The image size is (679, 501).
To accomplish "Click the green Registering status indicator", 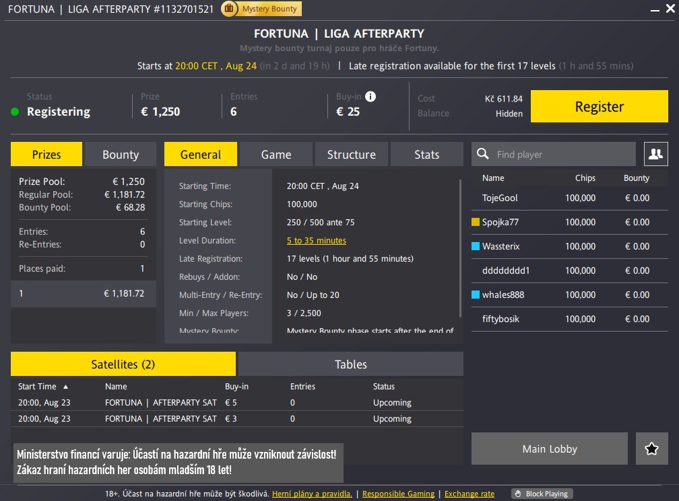I will coord(15,112).
